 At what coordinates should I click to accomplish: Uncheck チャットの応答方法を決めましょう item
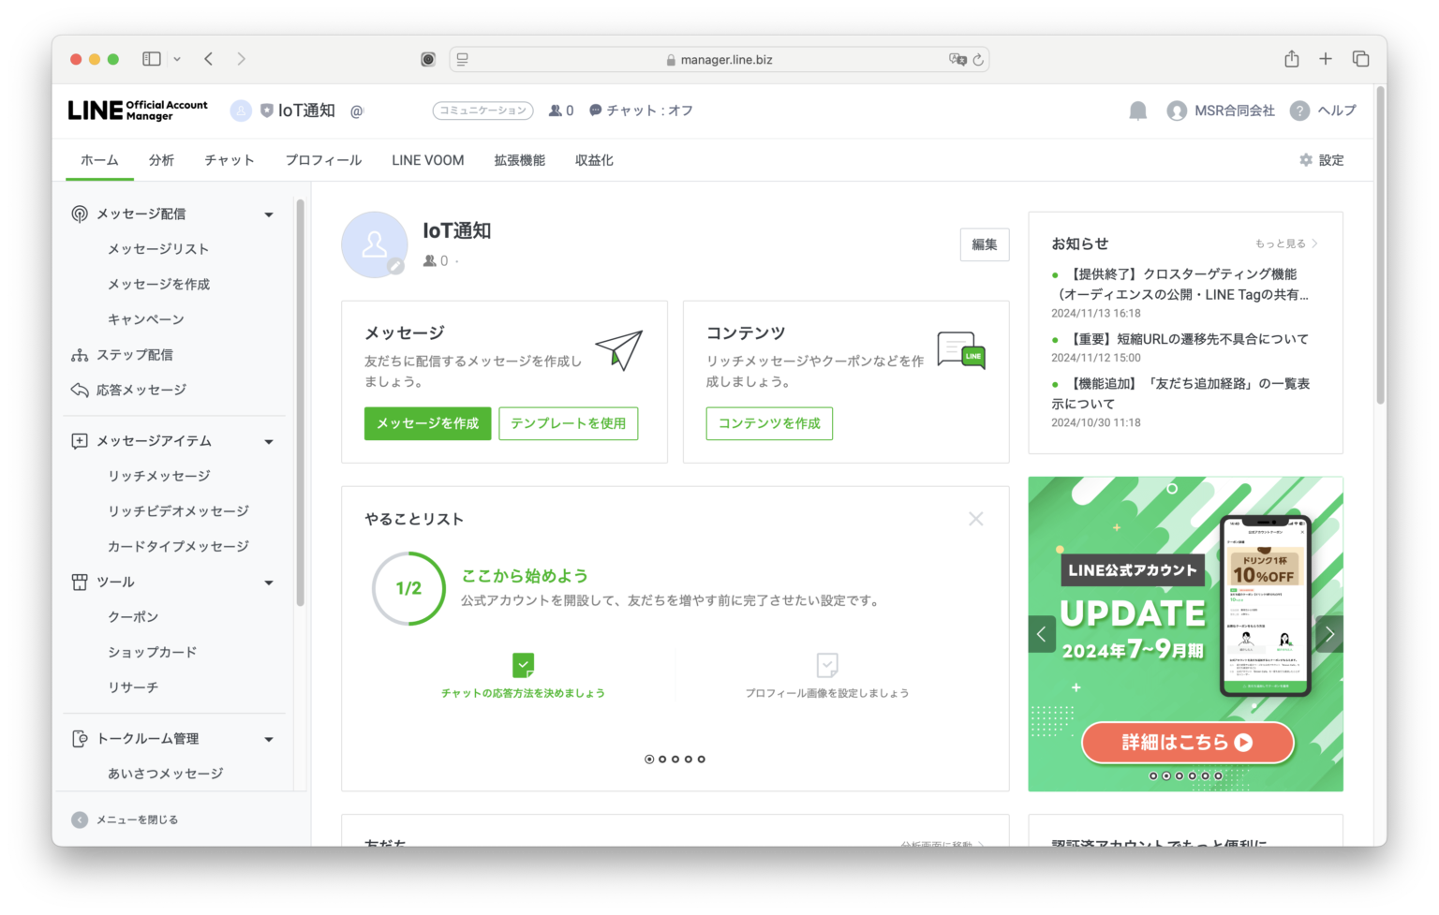click(x=523, y=665)
